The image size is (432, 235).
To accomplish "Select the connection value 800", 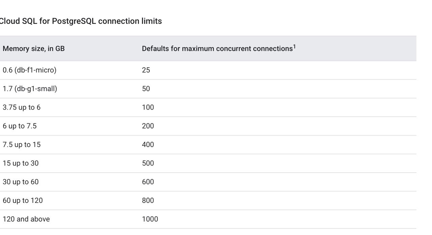I will (x=148, y=200).
